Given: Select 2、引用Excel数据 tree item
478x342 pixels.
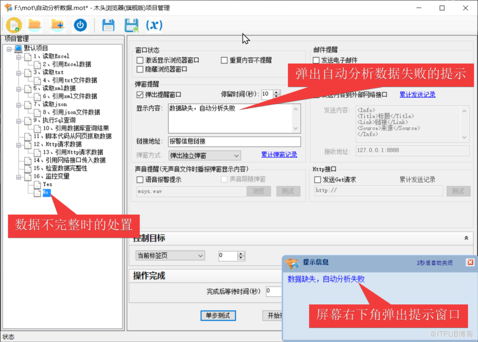Looking at the screenshot, I should [x=67, y=65].
